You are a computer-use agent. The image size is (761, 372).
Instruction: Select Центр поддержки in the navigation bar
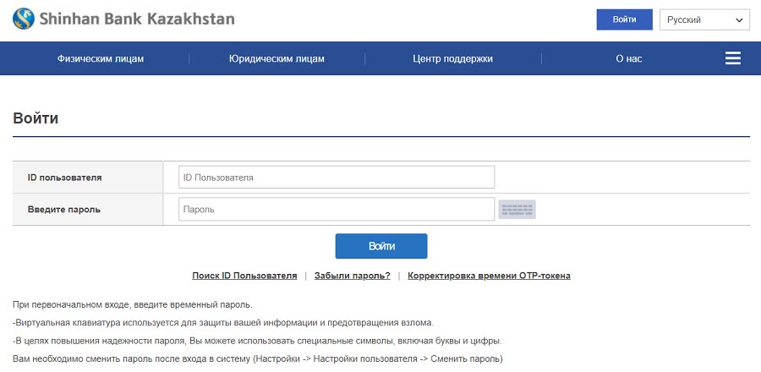coord(453,58)
